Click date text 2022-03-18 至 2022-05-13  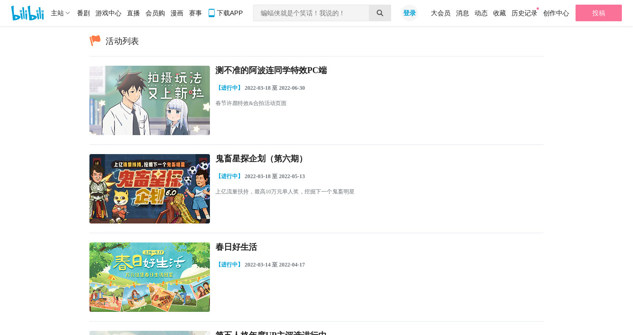(275, 176)
